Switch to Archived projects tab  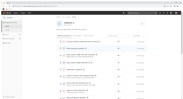click(x=88, y=36)
